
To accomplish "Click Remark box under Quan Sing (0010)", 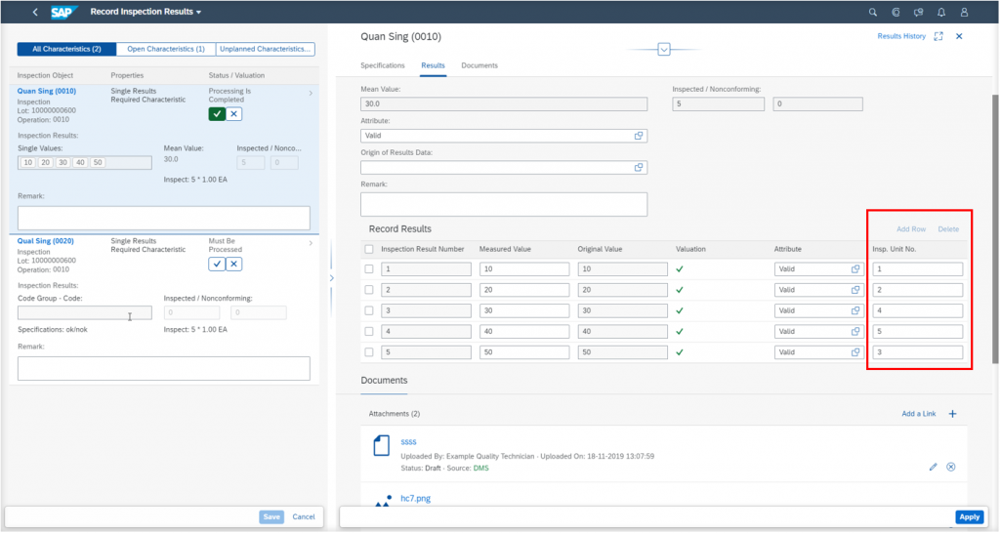I will [164, 218].
